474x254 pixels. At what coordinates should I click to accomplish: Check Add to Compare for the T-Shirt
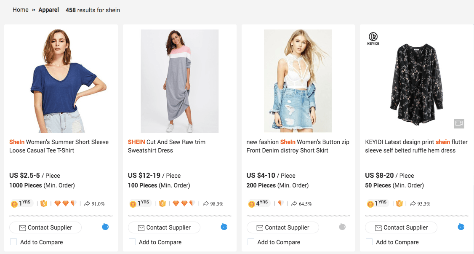13,242
